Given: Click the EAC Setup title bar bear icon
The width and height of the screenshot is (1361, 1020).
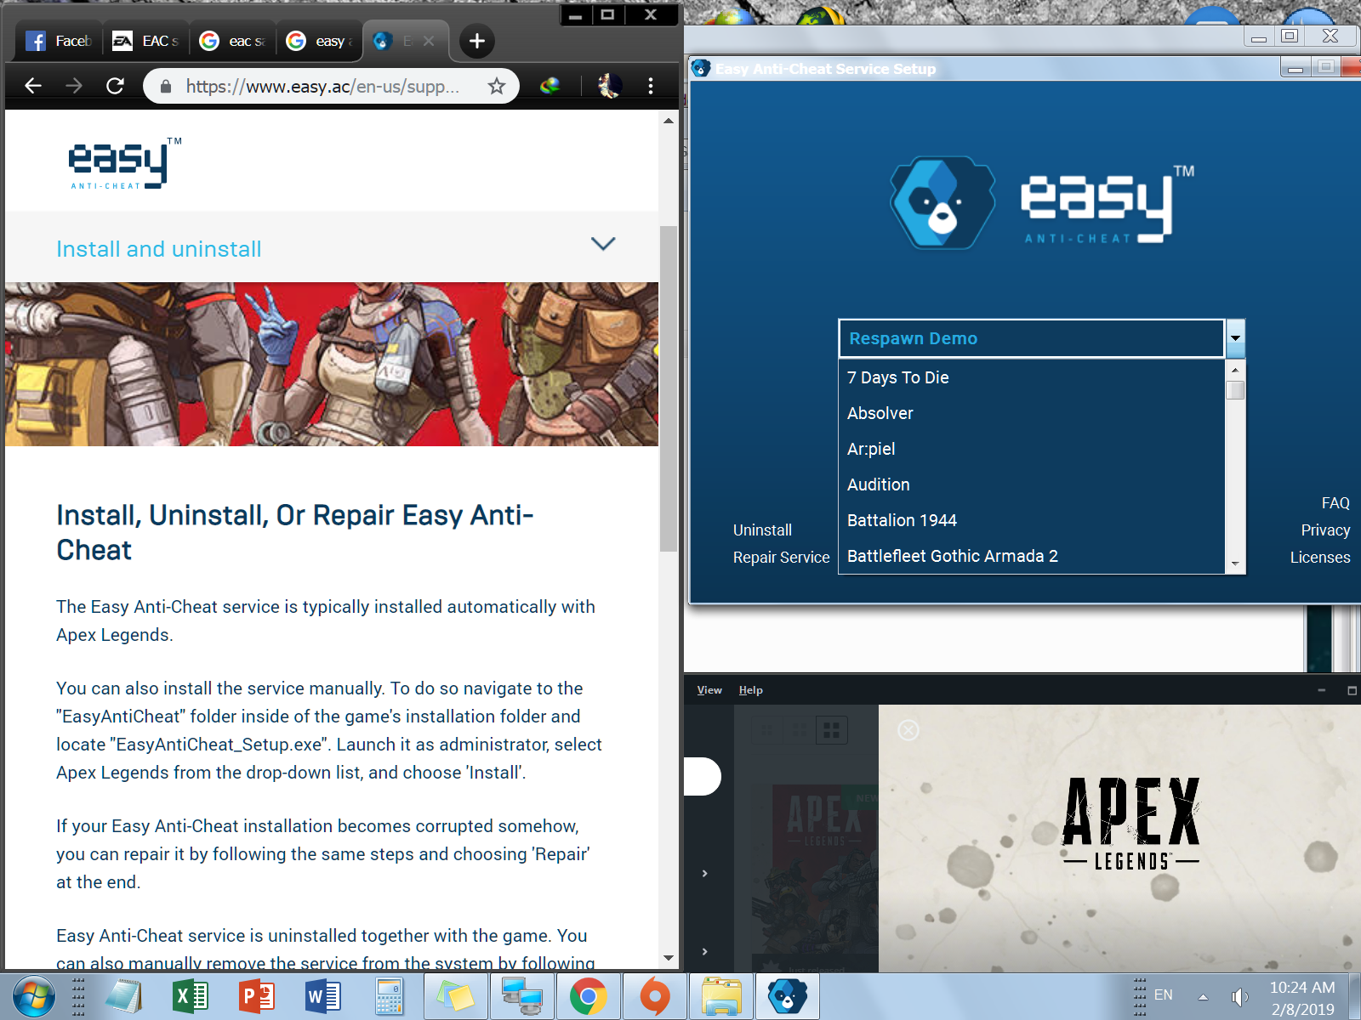Looking at the screenshot, I should (701, 68).
